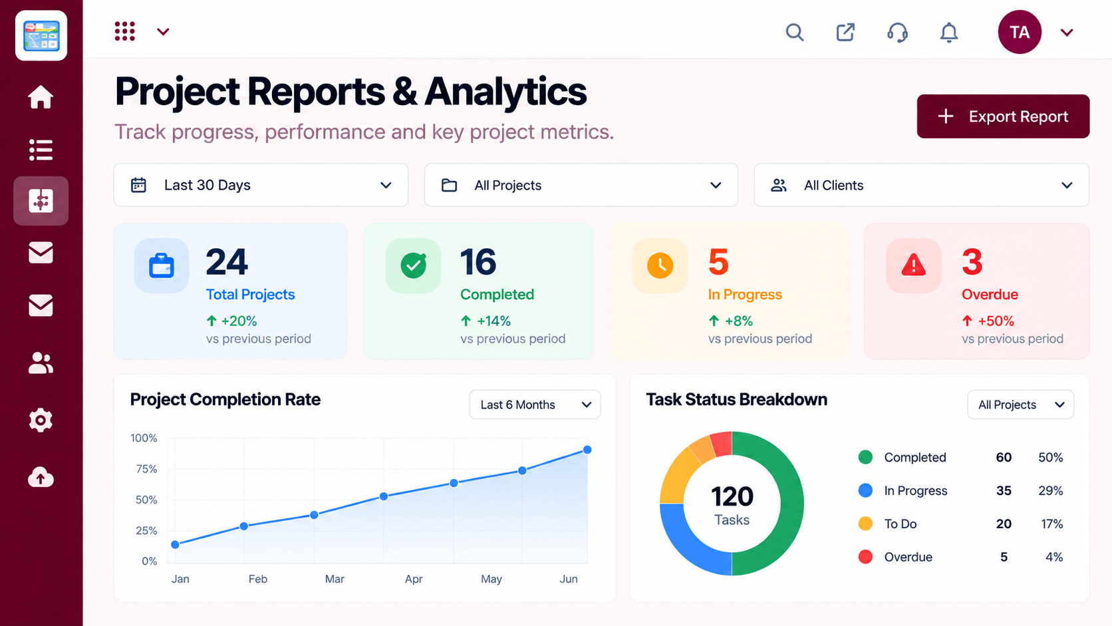1112x626 pixels.
Task: Click the Total Projects label
Action: pyautogui.click(x=250, y=294)
